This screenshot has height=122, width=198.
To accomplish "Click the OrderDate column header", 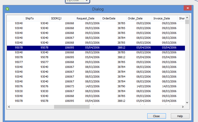I will tap(113, 18).
